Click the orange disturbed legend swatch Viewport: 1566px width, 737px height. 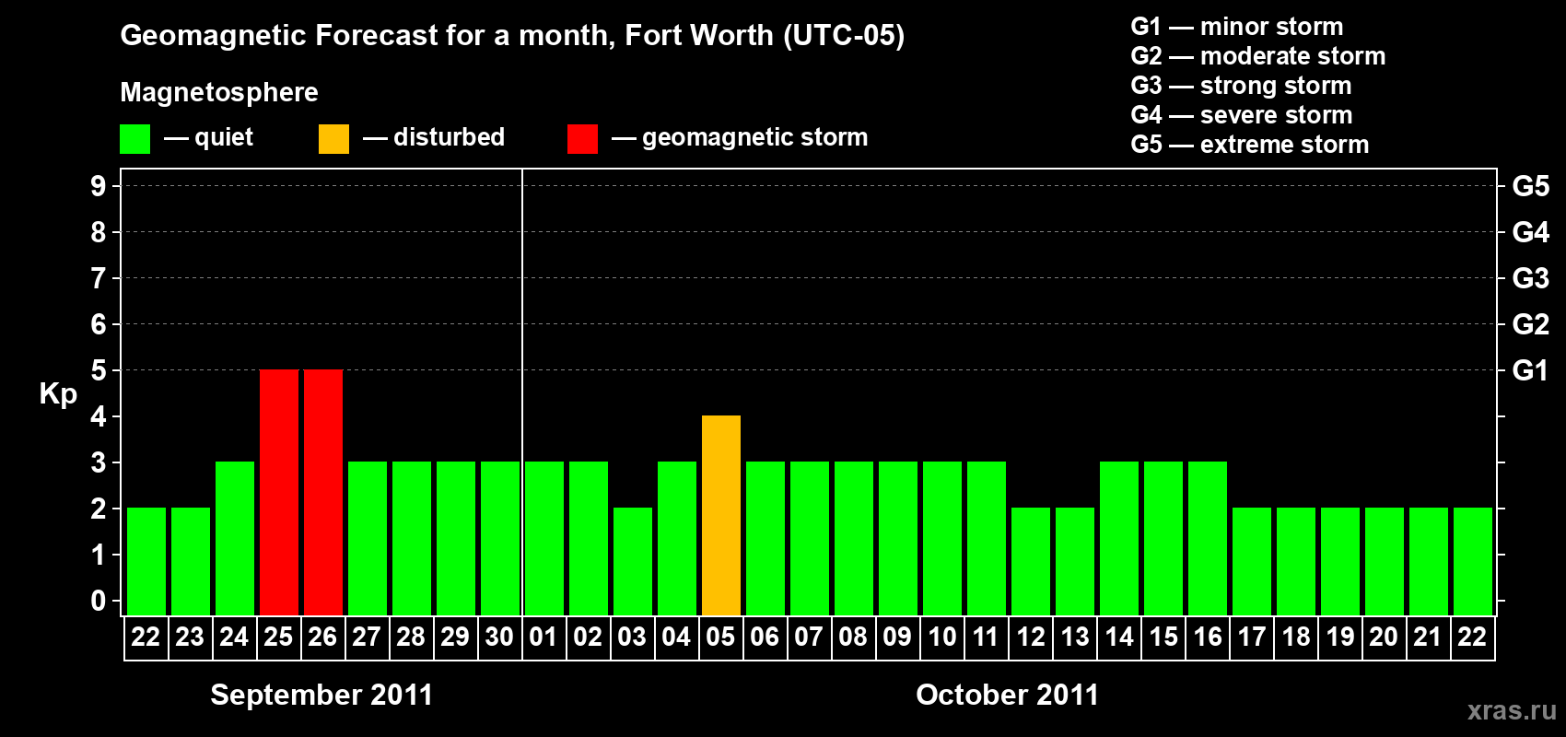333,139
